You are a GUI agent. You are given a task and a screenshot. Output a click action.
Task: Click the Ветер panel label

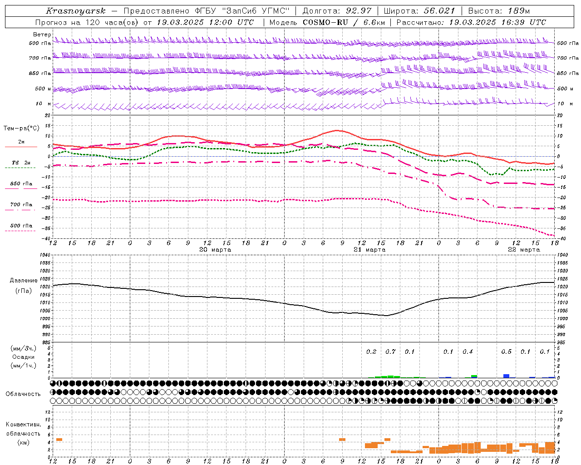point(42,35)
